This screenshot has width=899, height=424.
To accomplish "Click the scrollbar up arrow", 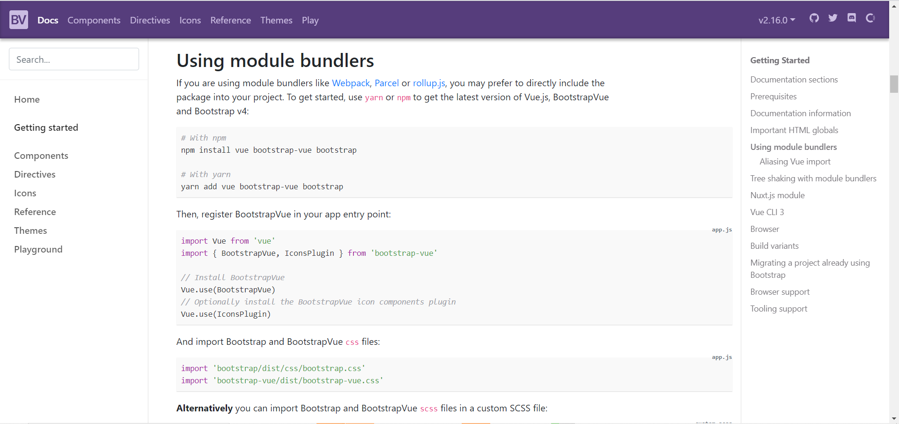I will (894, 6).
